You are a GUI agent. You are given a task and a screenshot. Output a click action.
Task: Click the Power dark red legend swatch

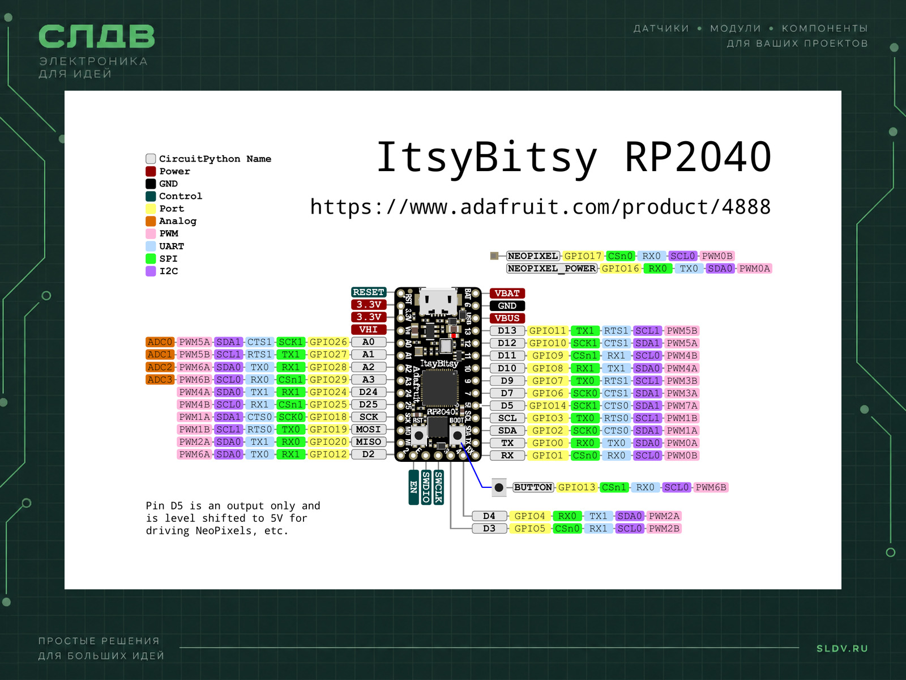tap(151, 171)
